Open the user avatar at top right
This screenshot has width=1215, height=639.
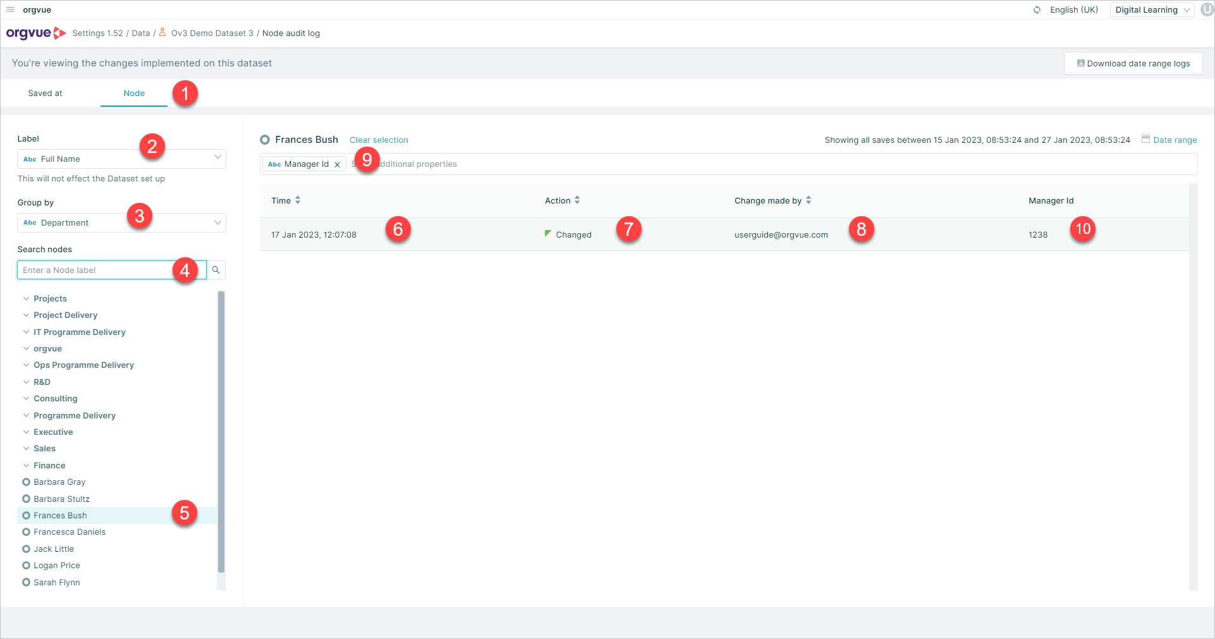[x=1206, y=9]
